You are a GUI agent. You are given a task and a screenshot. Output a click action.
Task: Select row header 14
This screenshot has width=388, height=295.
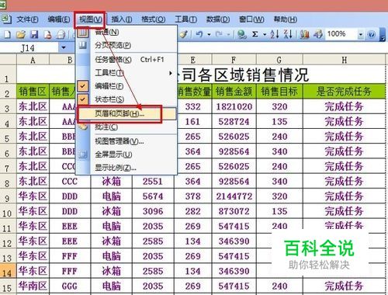click(x=8, y=272)
